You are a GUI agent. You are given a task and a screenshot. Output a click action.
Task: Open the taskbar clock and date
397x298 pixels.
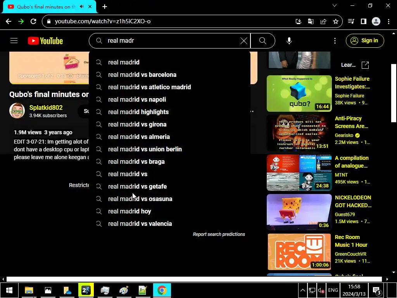[354, 290]
